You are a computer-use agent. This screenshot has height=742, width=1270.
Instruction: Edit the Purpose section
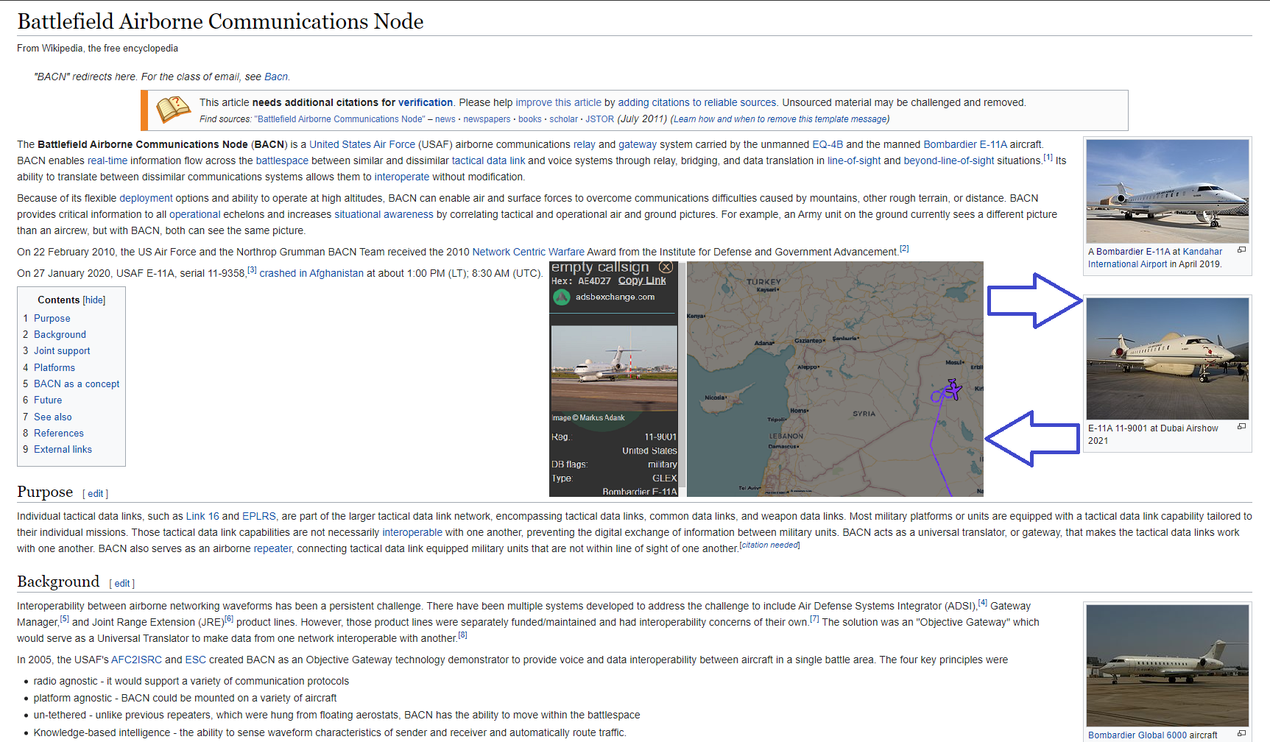[96, 494]
